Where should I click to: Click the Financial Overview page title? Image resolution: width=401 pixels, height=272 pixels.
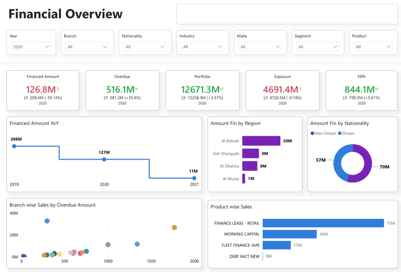click(65, 14)
